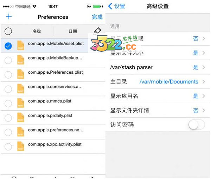Open com.apple.Preferences.plist file icon
Image resolution: width=211 pixels, height=179 pixels.
coord(21,74)
